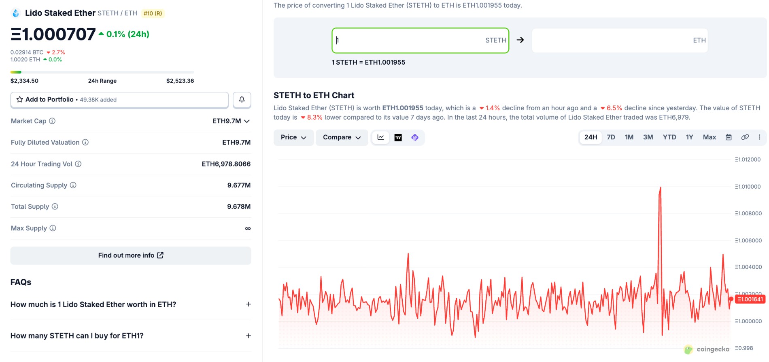Click the #10 (R) rank badge
Image resolution: width=769 pixels, height=362 pixels.
click(153, 13)
